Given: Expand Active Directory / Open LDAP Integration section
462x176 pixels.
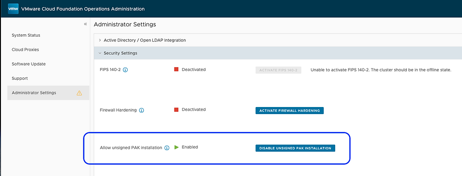Looking at the screenshot, I should (145, 40).
